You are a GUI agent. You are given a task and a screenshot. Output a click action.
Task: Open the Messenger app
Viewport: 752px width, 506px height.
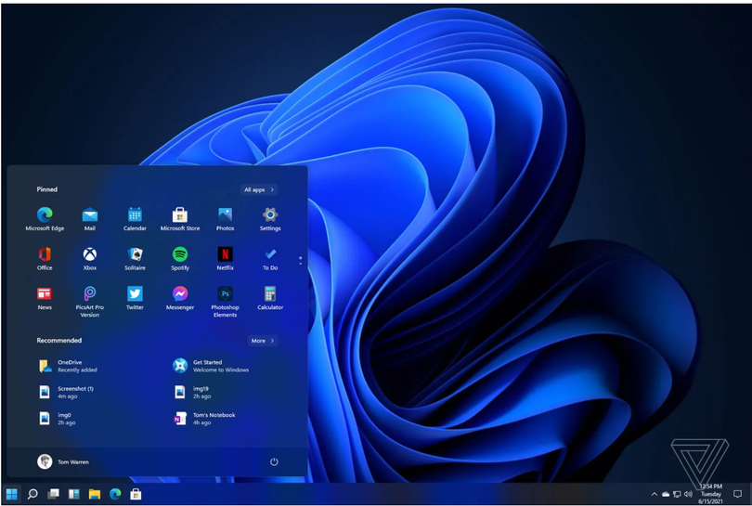pos(180,294)
